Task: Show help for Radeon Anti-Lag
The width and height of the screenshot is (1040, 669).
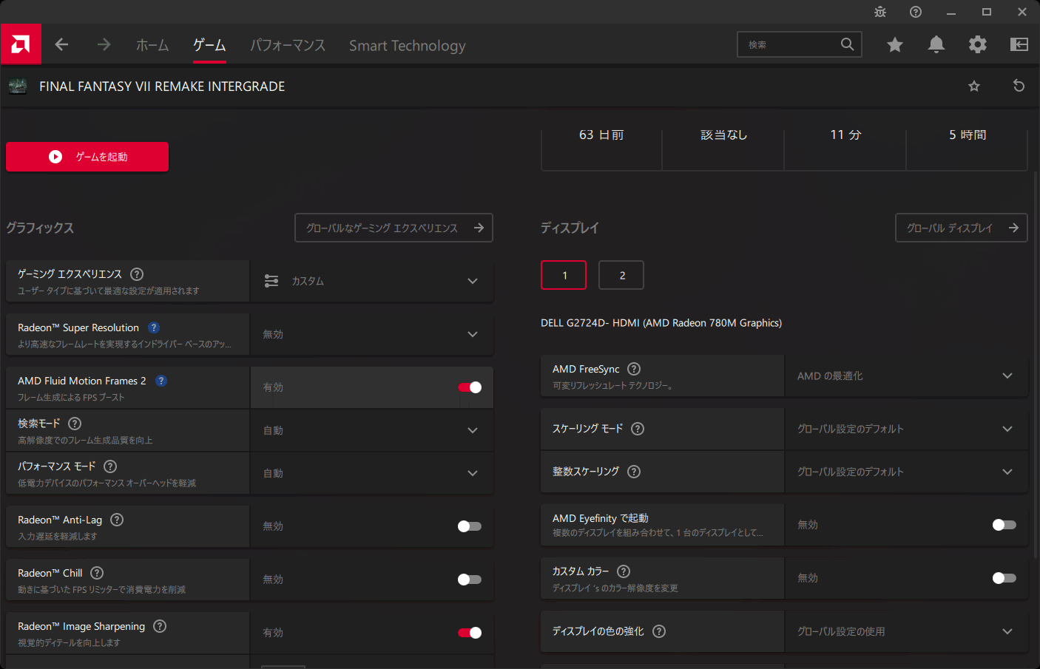Action: 117,520
